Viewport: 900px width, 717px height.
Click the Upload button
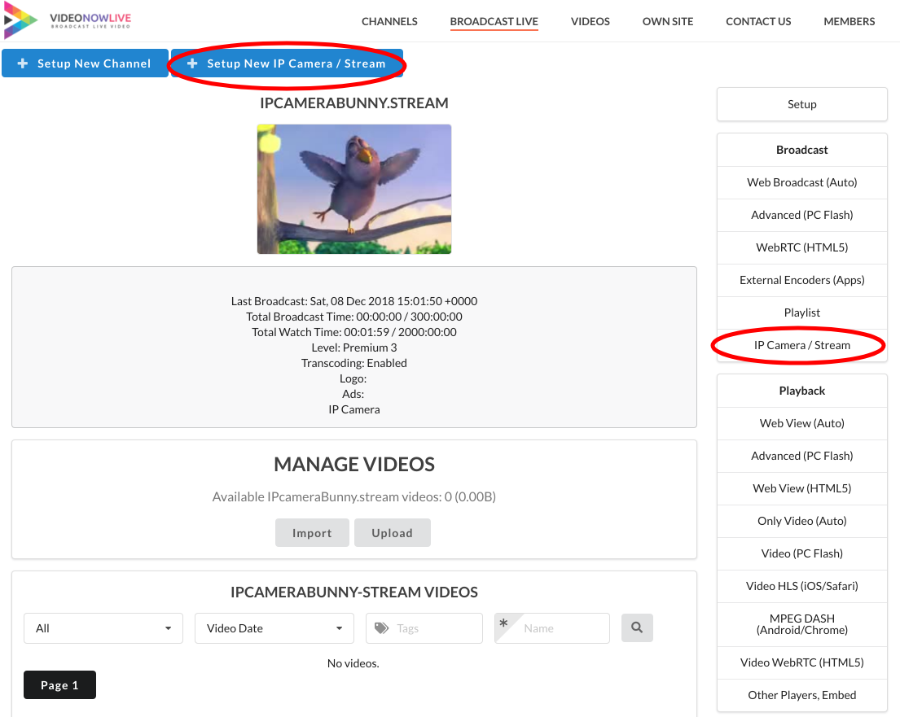(392, 532)
